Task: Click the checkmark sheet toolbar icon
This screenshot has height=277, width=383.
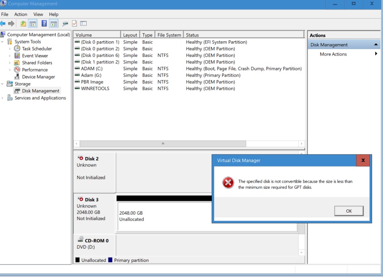Action: point(74,23)
